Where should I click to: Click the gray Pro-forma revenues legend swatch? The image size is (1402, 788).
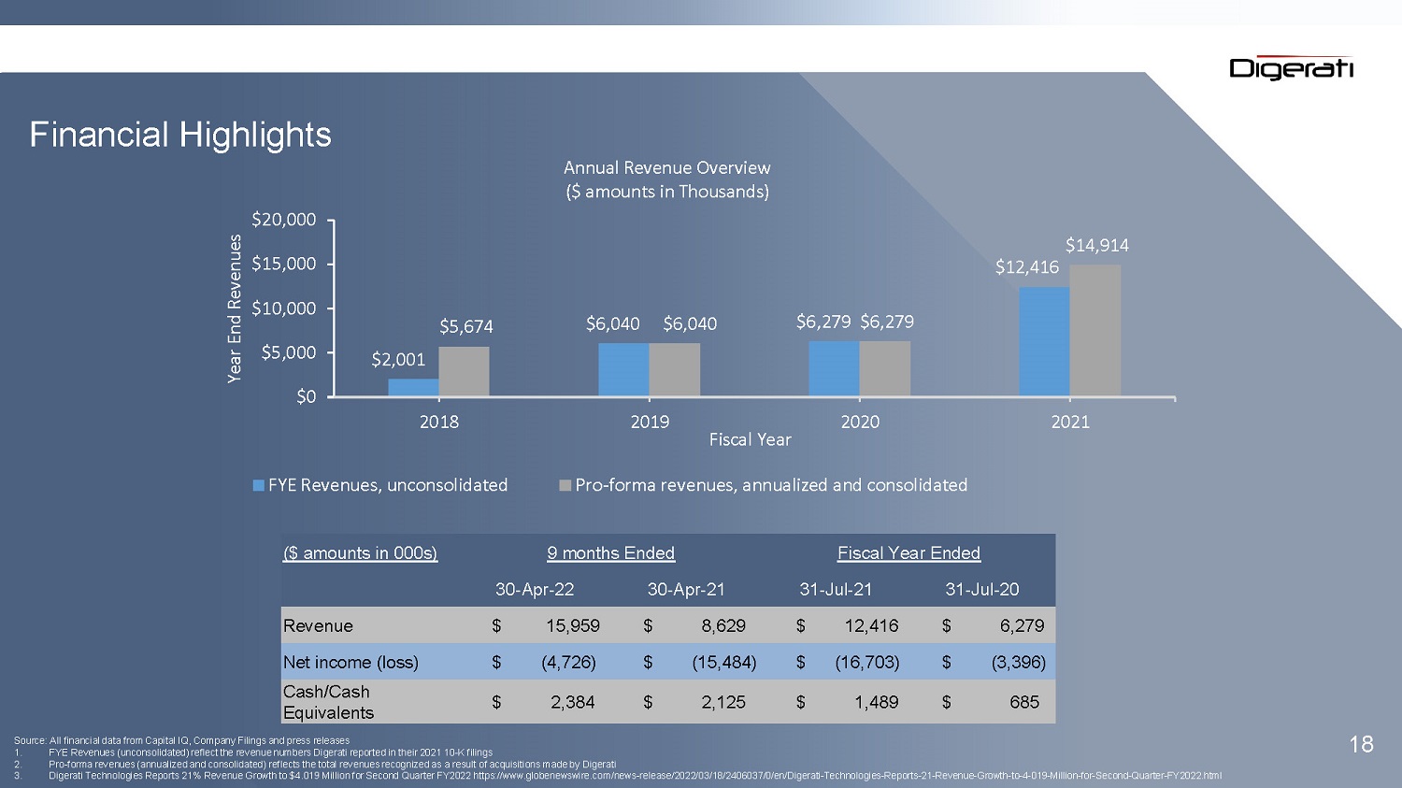pos(565,485)
